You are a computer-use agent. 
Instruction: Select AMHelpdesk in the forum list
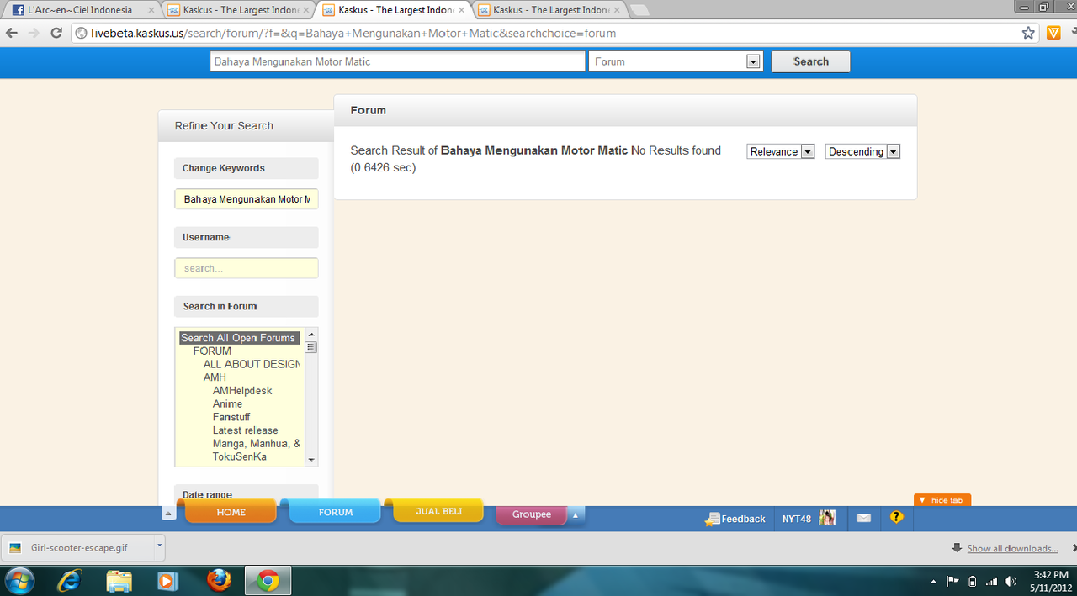(242, 391)
